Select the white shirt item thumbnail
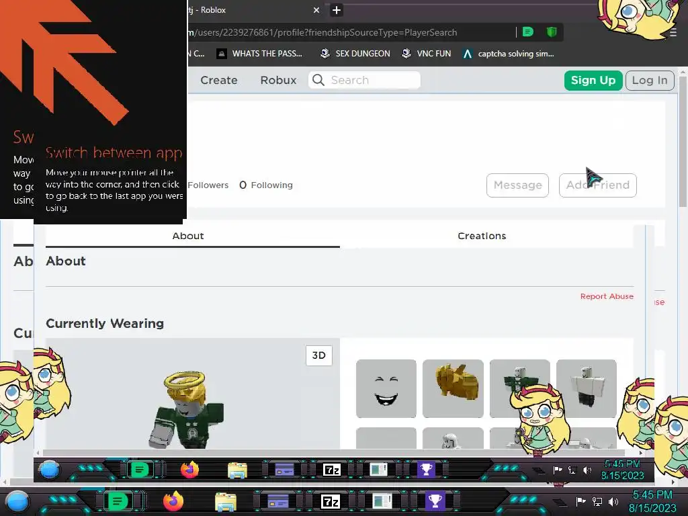The height and width of the screenshot is (516, 688). (x=586, y=389)
